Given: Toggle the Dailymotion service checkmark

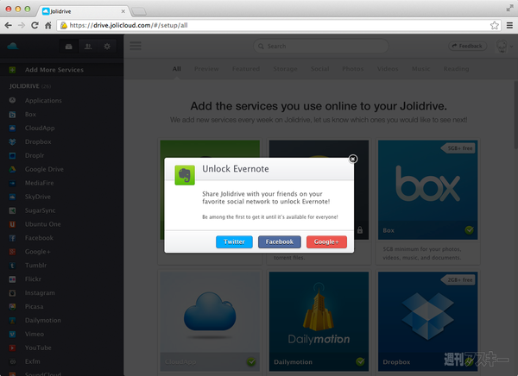Looking at the screenshot, I should pyautogui.click(x=360, y=362).
